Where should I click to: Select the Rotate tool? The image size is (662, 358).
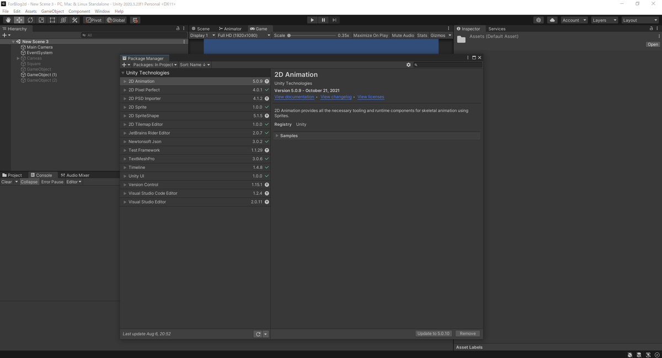click(x=30, y=20)
